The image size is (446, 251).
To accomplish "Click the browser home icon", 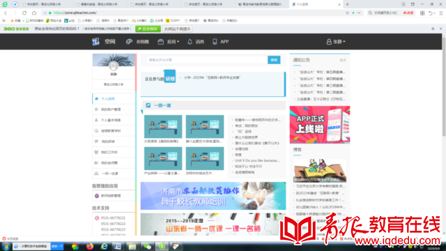I will click(34, 13).
